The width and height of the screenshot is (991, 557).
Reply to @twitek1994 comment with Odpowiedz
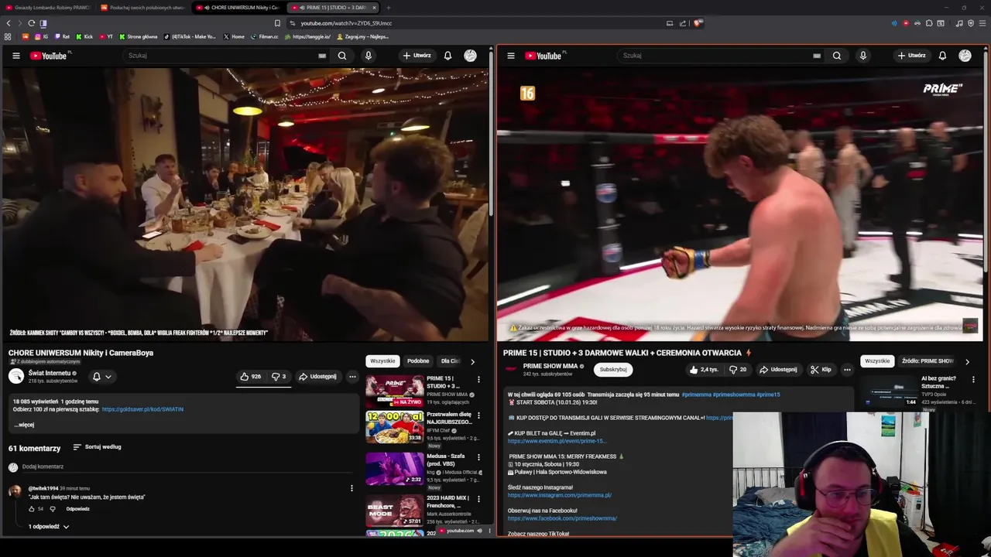click(x=77, y=509)
